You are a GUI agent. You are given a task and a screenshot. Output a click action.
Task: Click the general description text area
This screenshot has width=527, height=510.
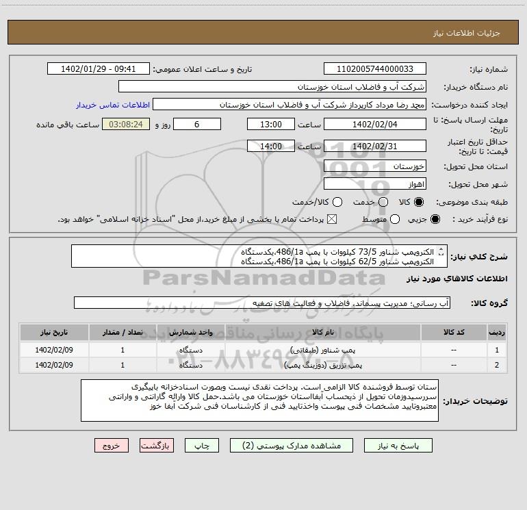259,257
